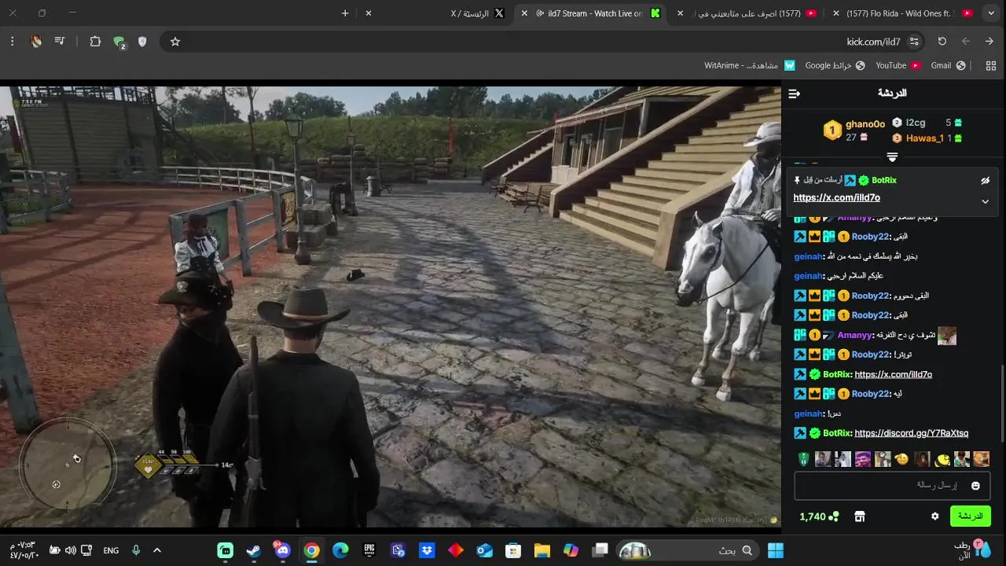Viewport: 1006px width, 566px height.
Task: Click the taskbar search box
Action: pyautogui.click(x=689, y=550)
